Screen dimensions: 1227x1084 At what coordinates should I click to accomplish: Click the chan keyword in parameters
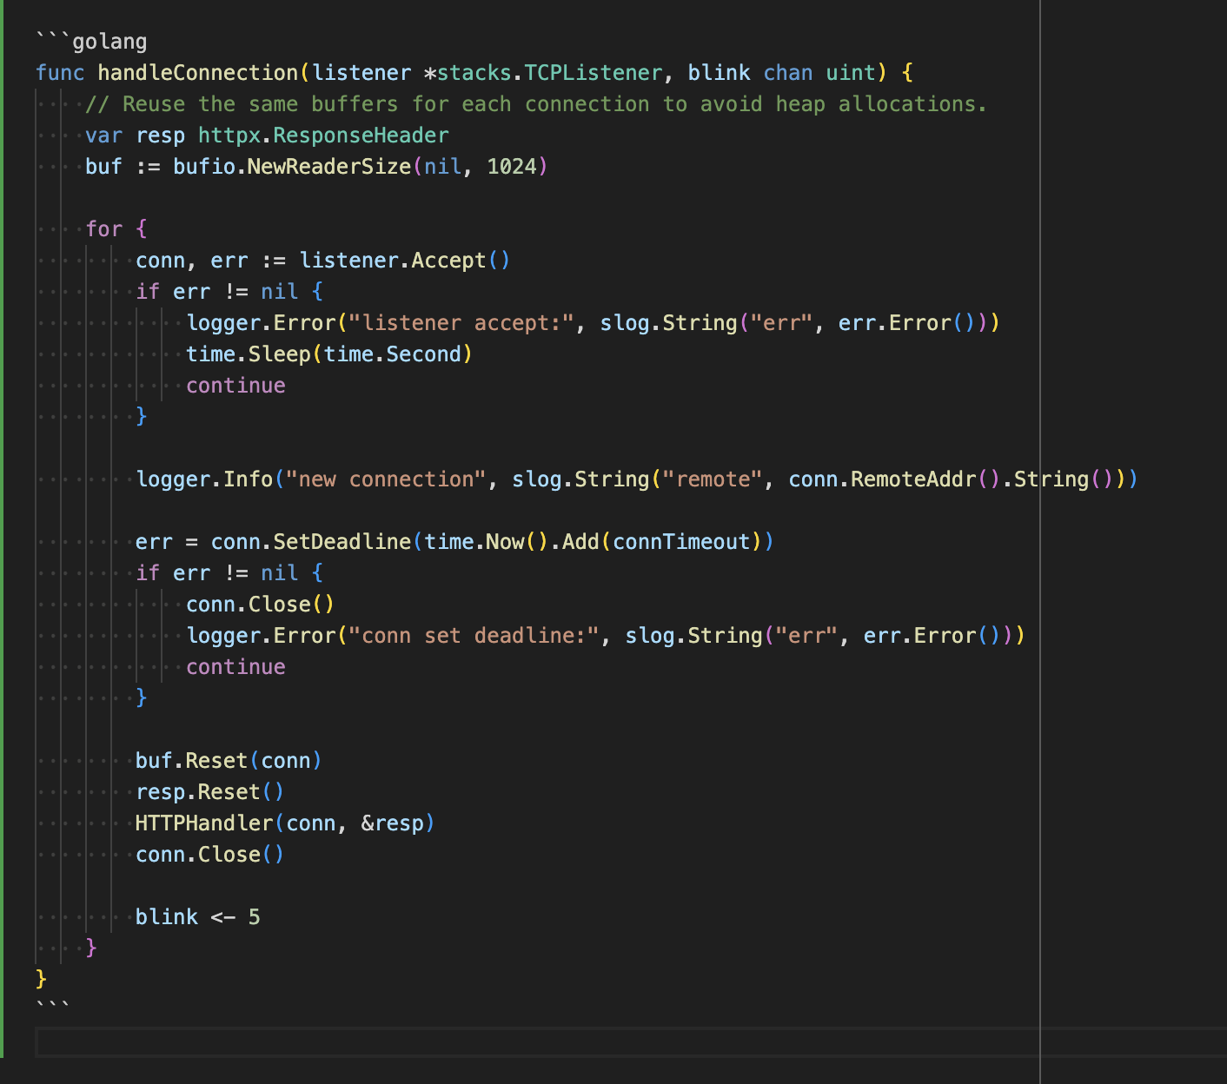pos(788,73)
